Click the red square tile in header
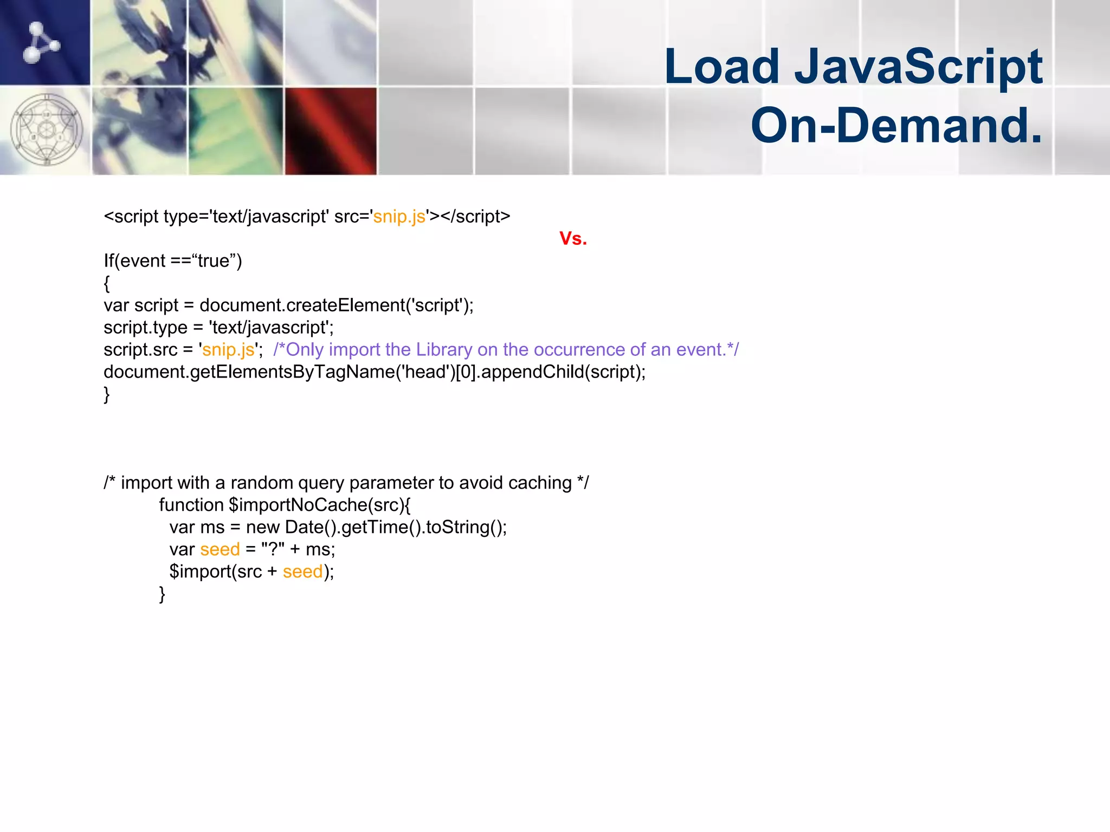Viewport: 1110px width, 832px height. coord(331,131)
